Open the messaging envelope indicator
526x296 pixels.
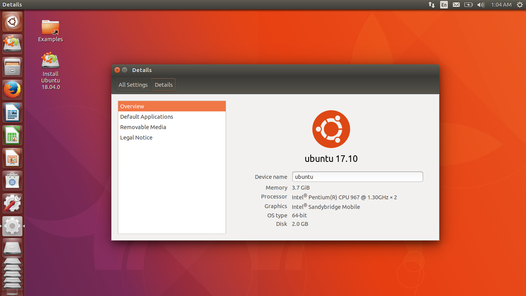tap(456, 5)
